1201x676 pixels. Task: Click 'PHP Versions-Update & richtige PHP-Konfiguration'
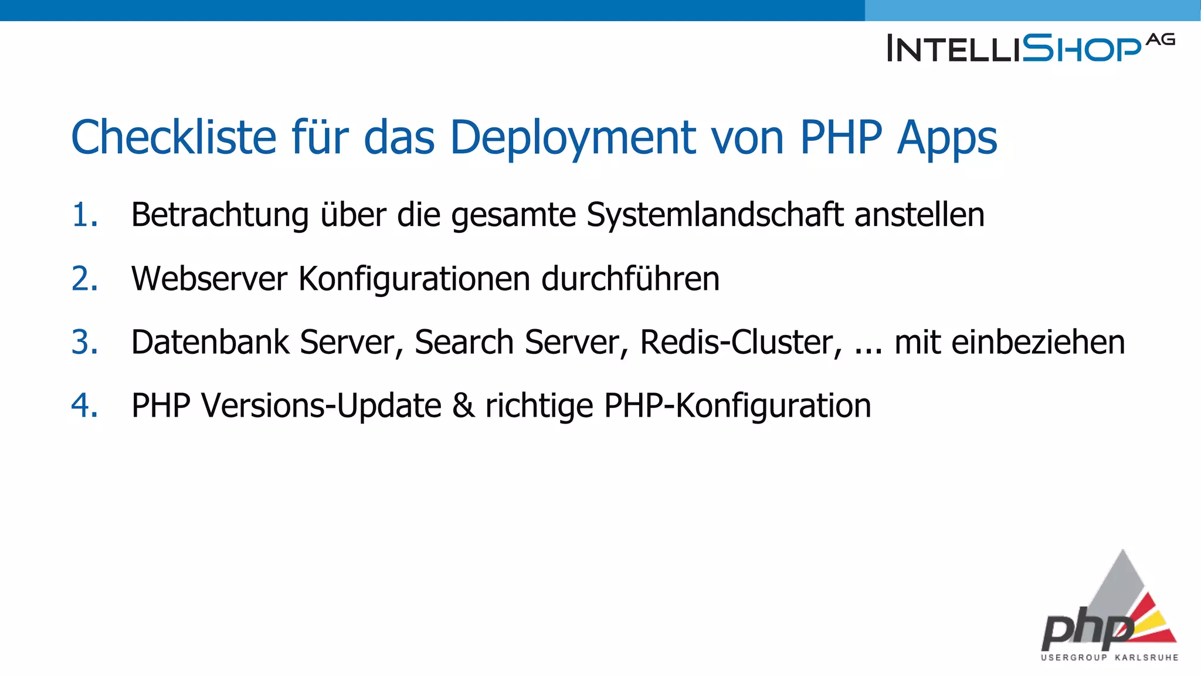pyautogui.click(x=501, y=406)
